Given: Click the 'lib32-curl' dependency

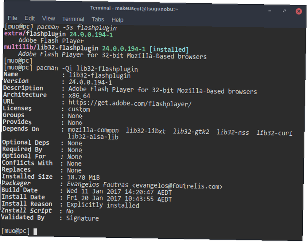Looking at the screenshot, I should coord(274,133).
